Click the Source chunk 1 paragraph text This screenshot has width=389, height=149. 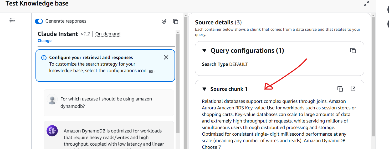(279, 124)
